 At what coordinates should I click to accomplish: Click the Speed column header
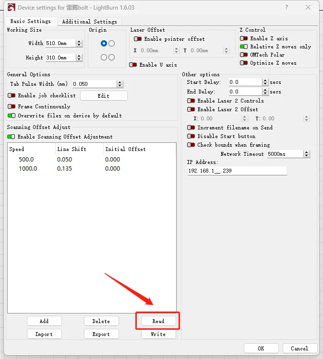tap(31, 149)
